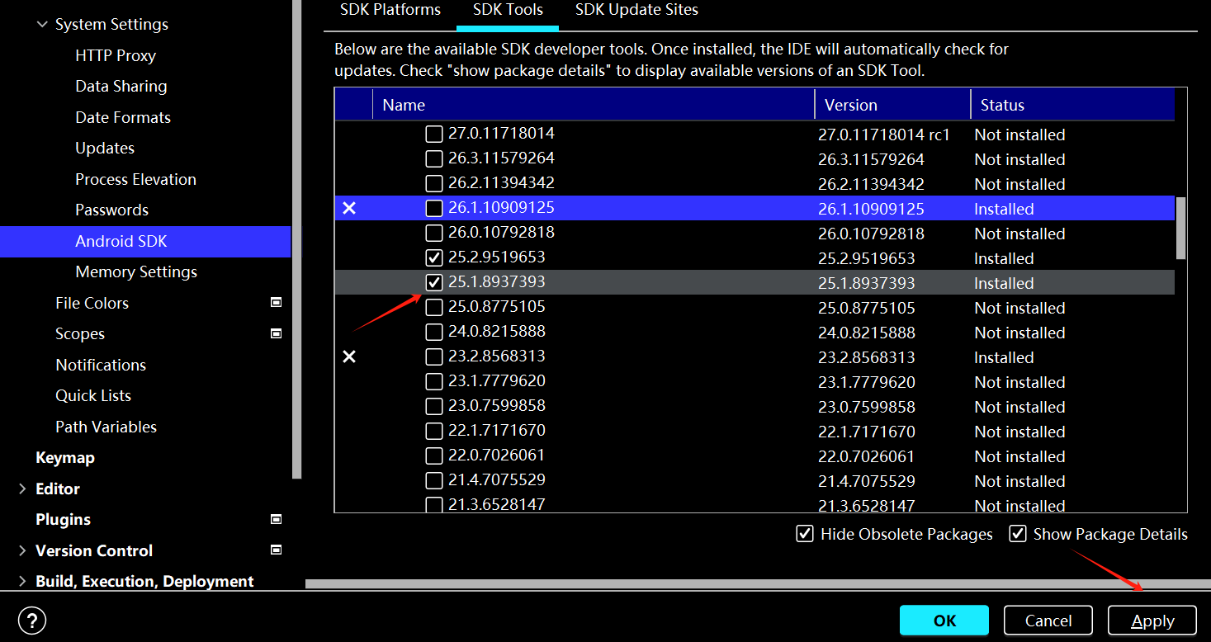Expand the Version Control settings node

click(x=22, y=550)
